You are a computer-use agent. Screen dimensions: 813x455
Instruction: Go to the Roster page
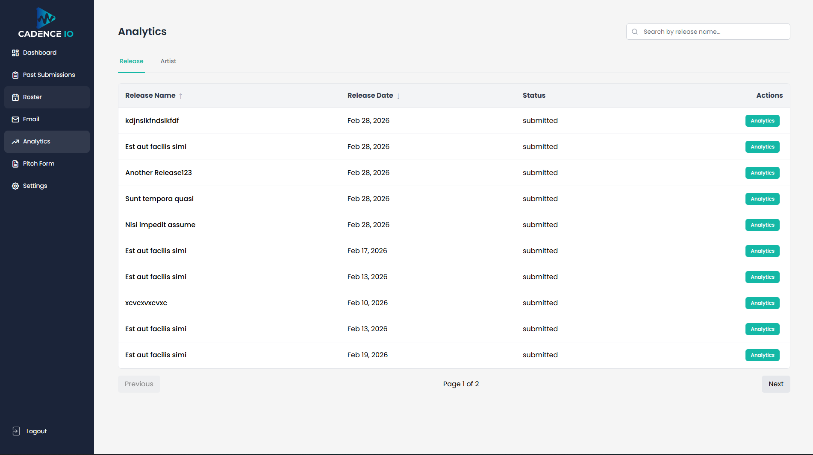(47, 97)
